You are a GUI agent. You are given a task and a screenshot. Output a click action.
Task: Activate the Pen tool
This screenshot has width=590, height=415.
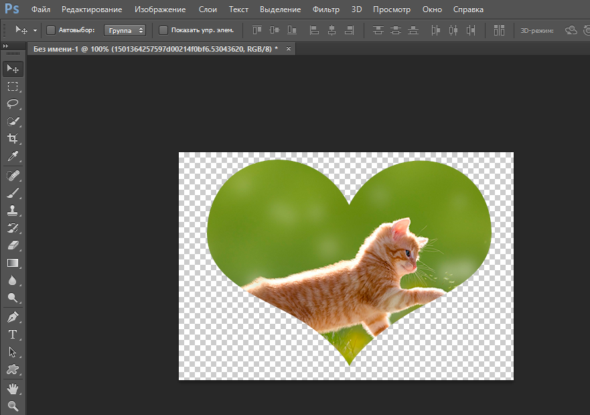(x=13, y=316)
